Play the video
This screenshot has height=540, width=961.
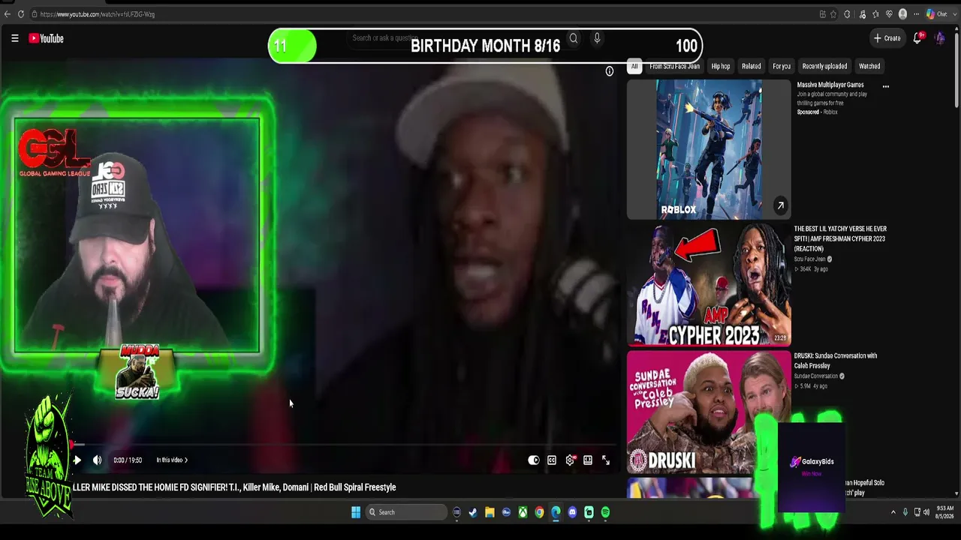coord(77,460)
